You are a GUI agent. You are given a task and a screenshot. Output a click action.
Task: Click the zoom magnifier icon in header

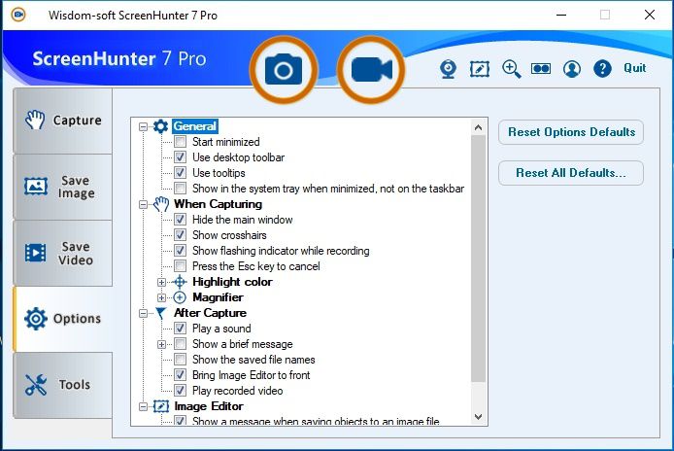(x=512, y=69)
